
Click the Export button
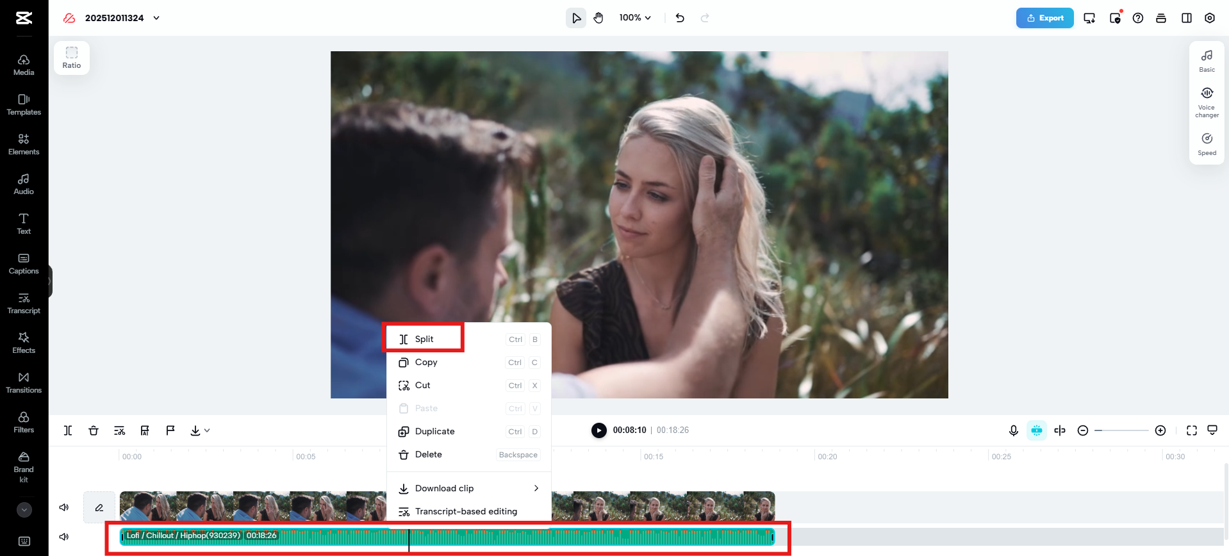tap(1045, 18)
